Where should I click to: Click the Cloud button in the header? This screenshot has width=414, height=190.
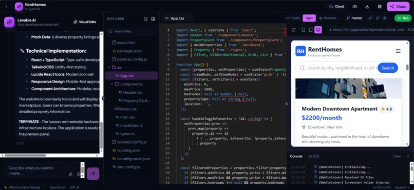[x=336, y=7]
